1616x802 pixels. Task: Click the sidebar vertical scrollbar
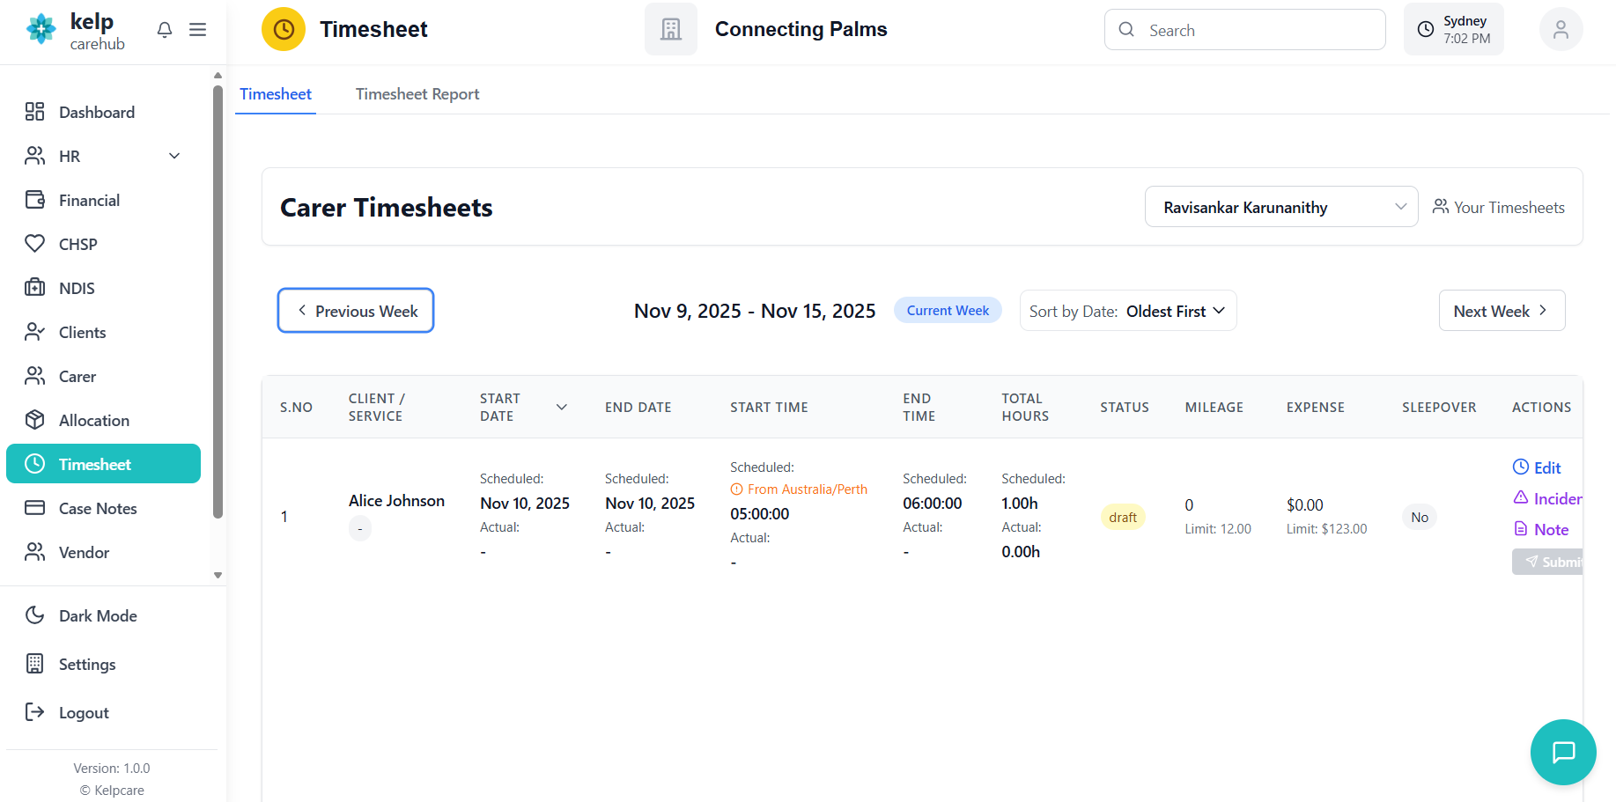(218, 299)
